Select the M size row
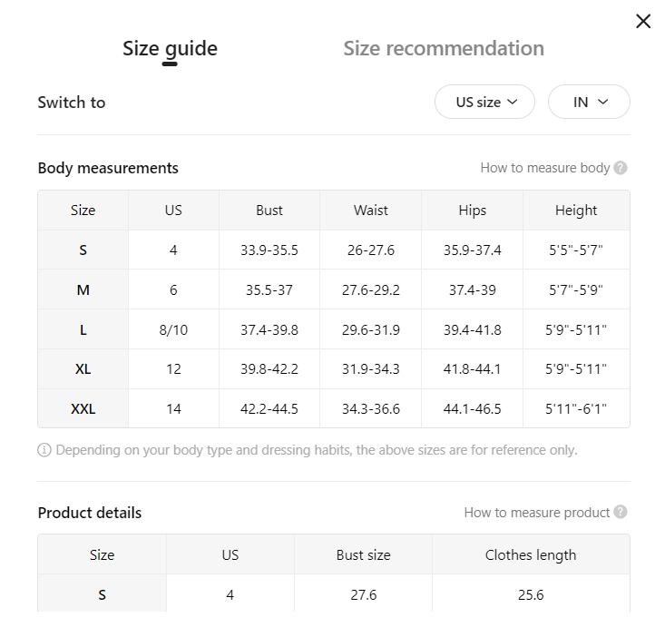 [x=334, y=289]
